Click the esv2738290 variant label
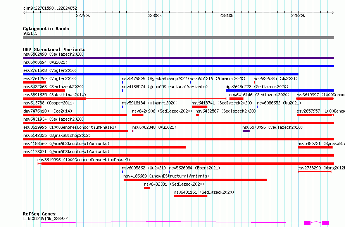 pyautogui.click(x=321, y=168)
